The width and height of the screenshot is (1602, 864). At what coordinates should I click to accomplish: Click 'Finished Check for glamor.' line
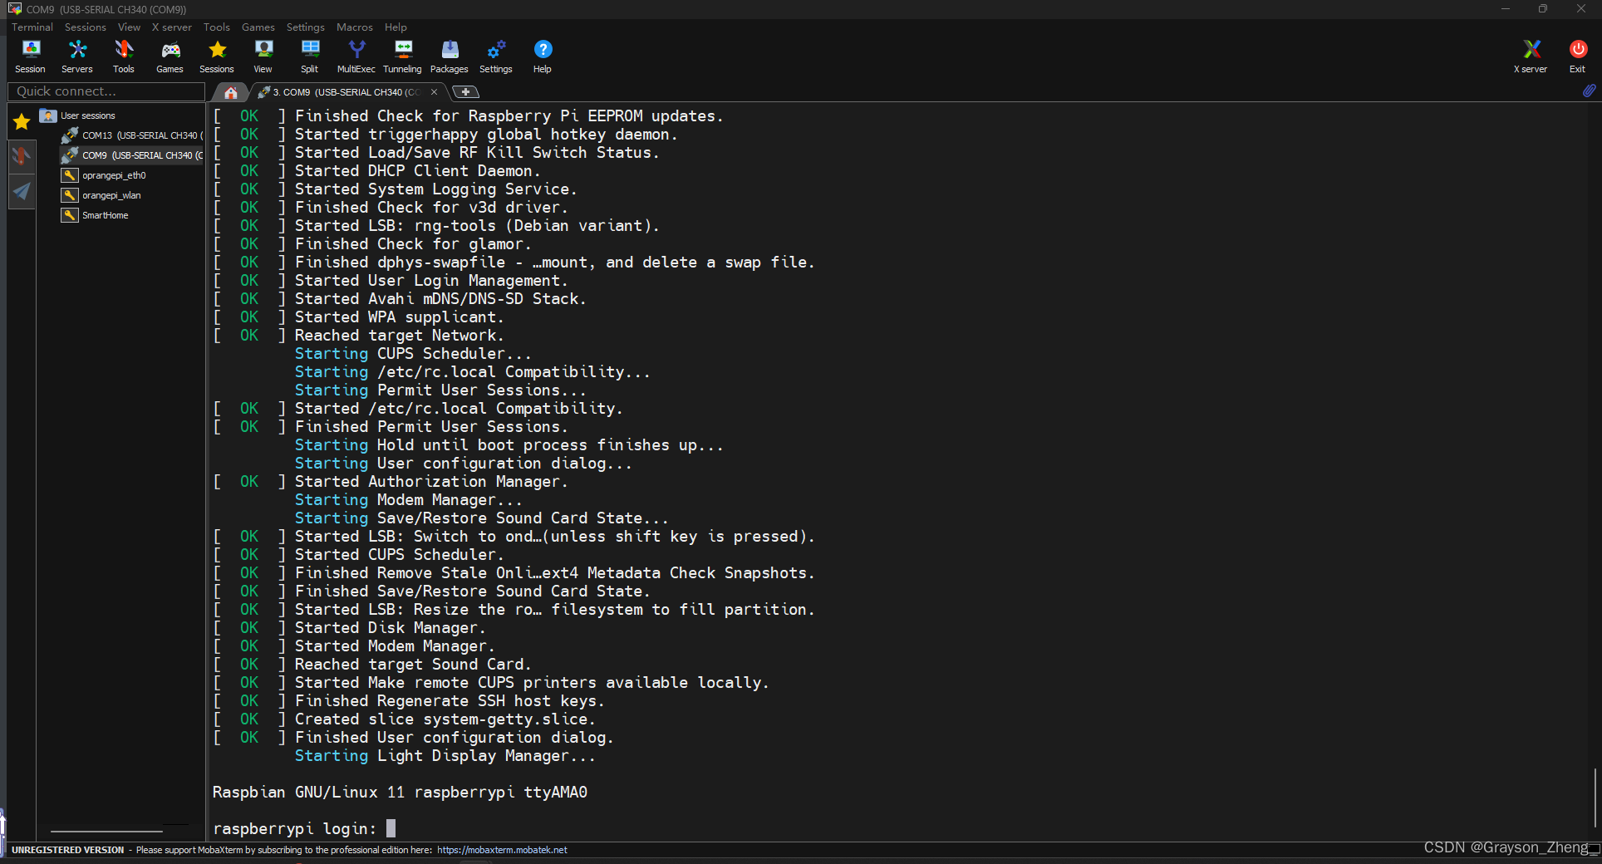pos(413,244)
